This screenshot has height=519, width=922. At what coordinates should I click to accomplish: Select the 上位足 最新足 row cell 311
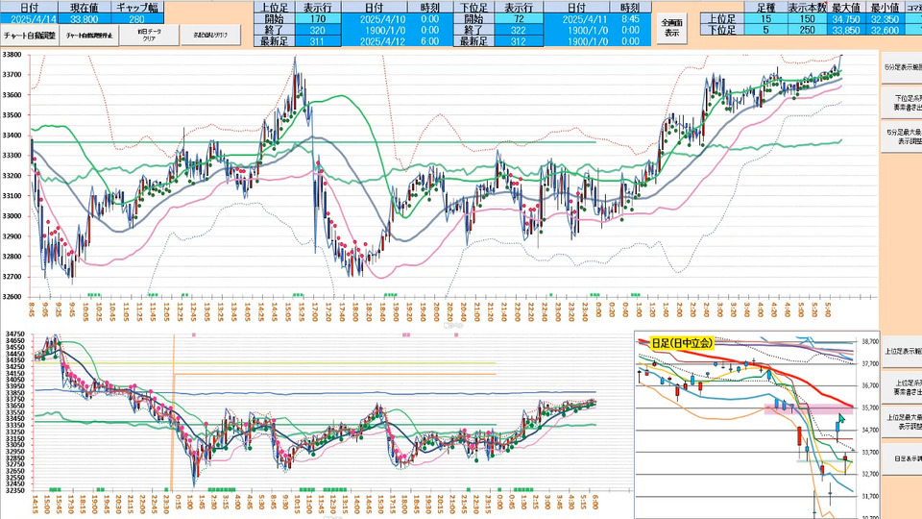(x=317, y=41)
